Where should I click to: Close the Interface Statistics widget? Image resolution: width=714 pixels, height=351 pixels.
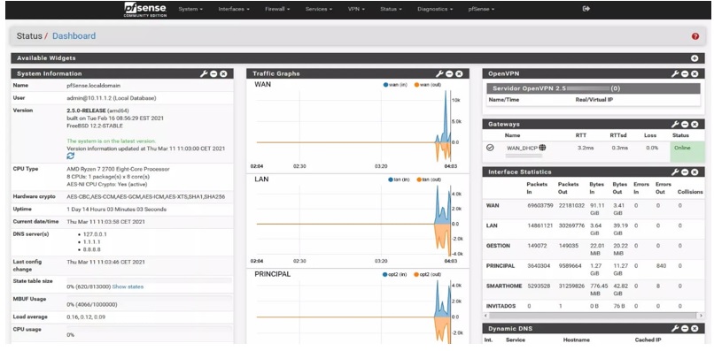pos(695,172)
